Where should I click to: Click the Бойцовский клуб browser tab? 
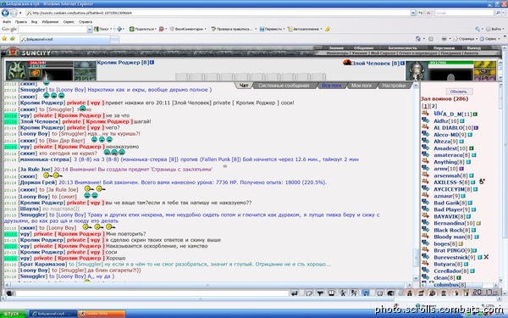(x=65, y=39)
